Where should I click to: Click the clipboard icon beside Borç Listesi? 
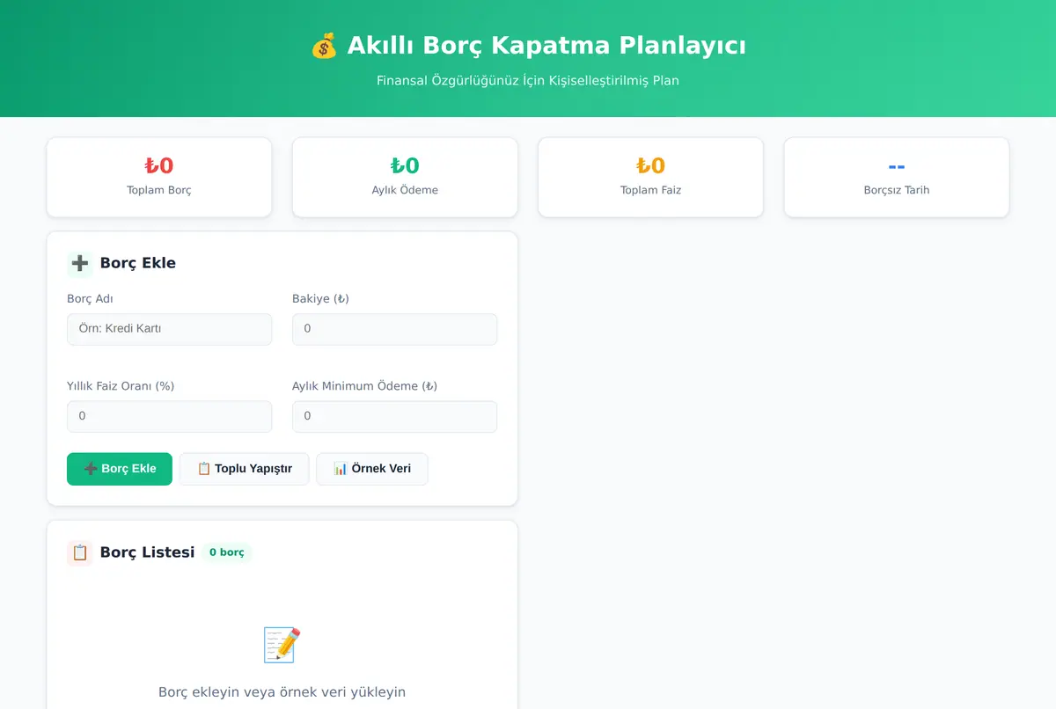coord(80,552)
